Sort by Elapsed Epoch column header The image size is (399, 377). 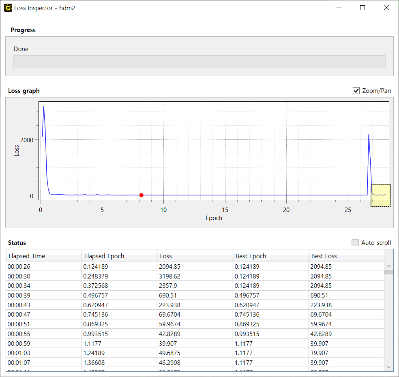(119, 256)
